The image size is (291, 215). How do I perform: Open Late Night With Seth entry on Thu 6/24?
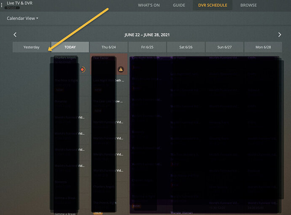coord(109,85)
